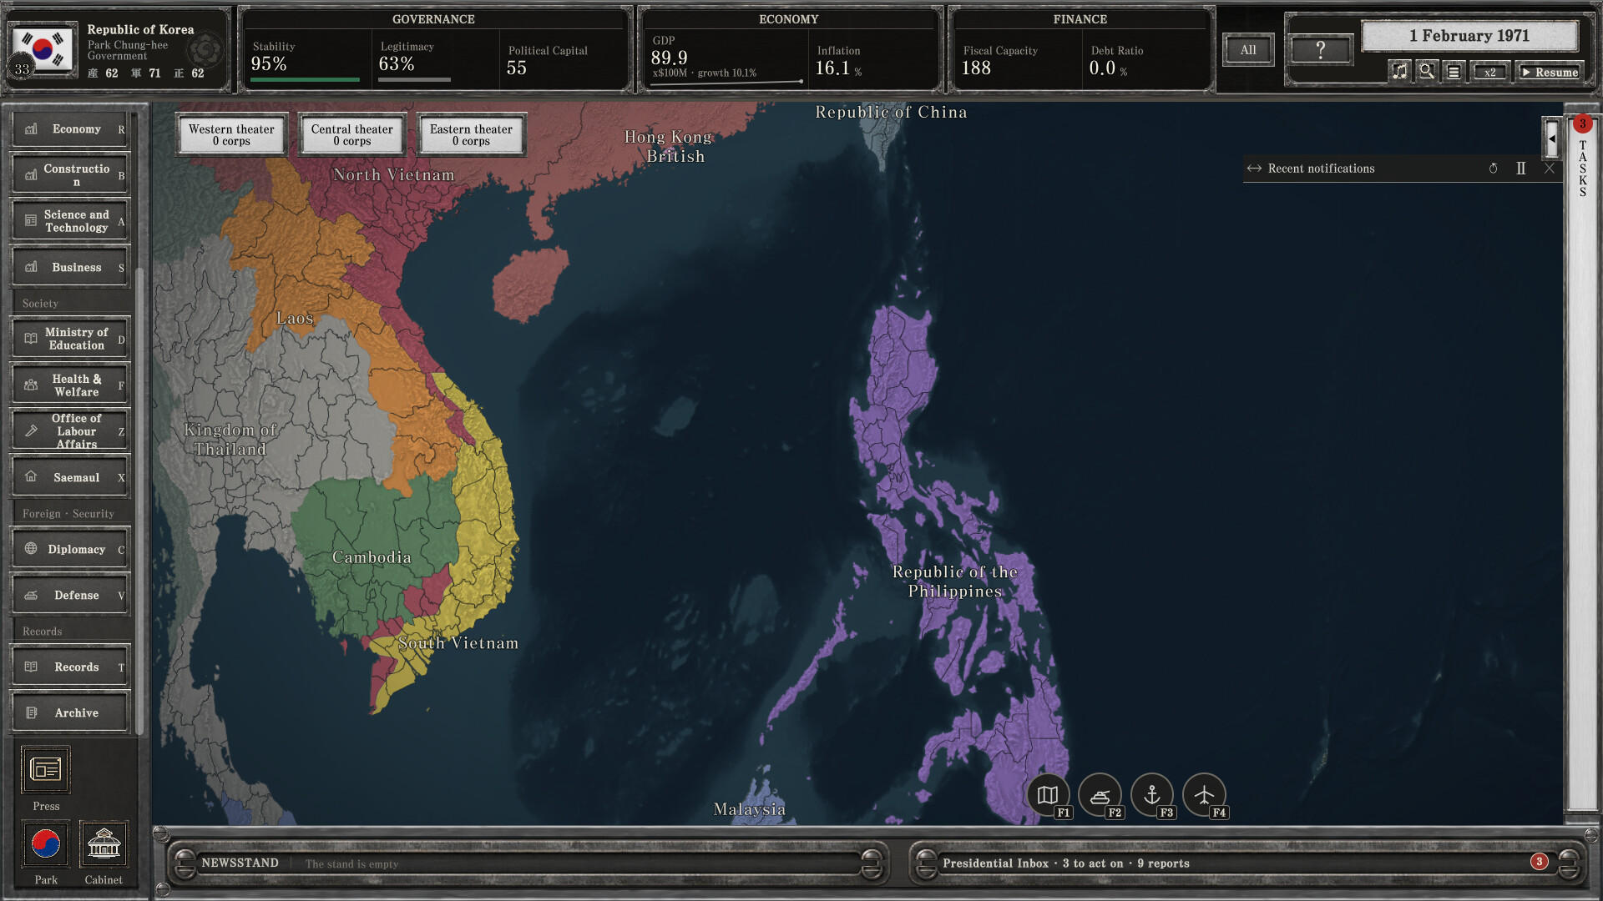Resume the game clock

point(1550,72)
